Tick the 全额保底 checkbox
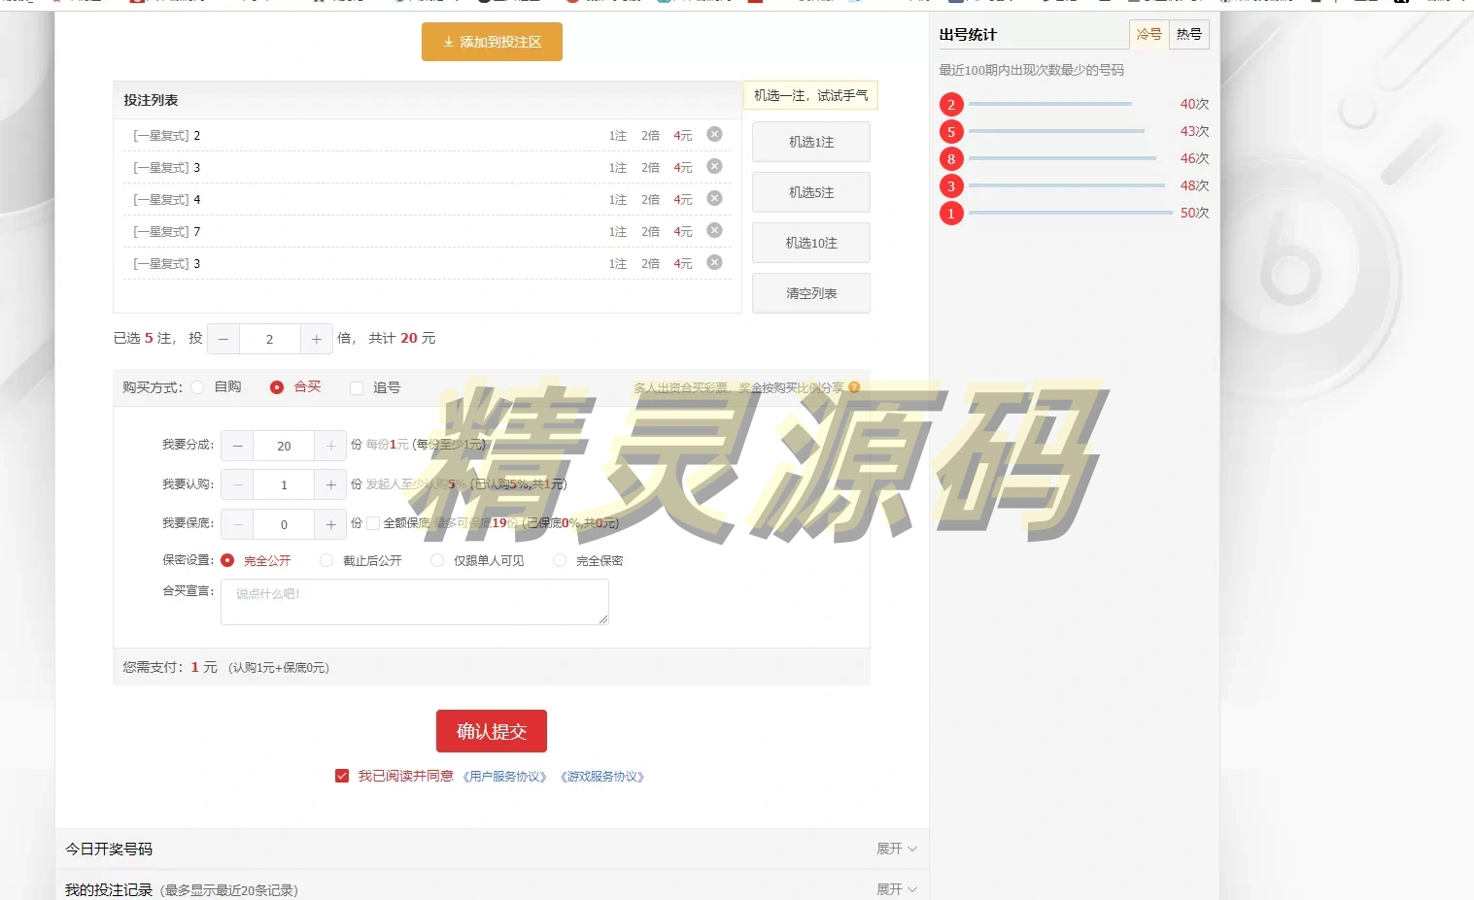Image resolution: width=1474 pixels, height=900 pixels. [x=373, y=523]
